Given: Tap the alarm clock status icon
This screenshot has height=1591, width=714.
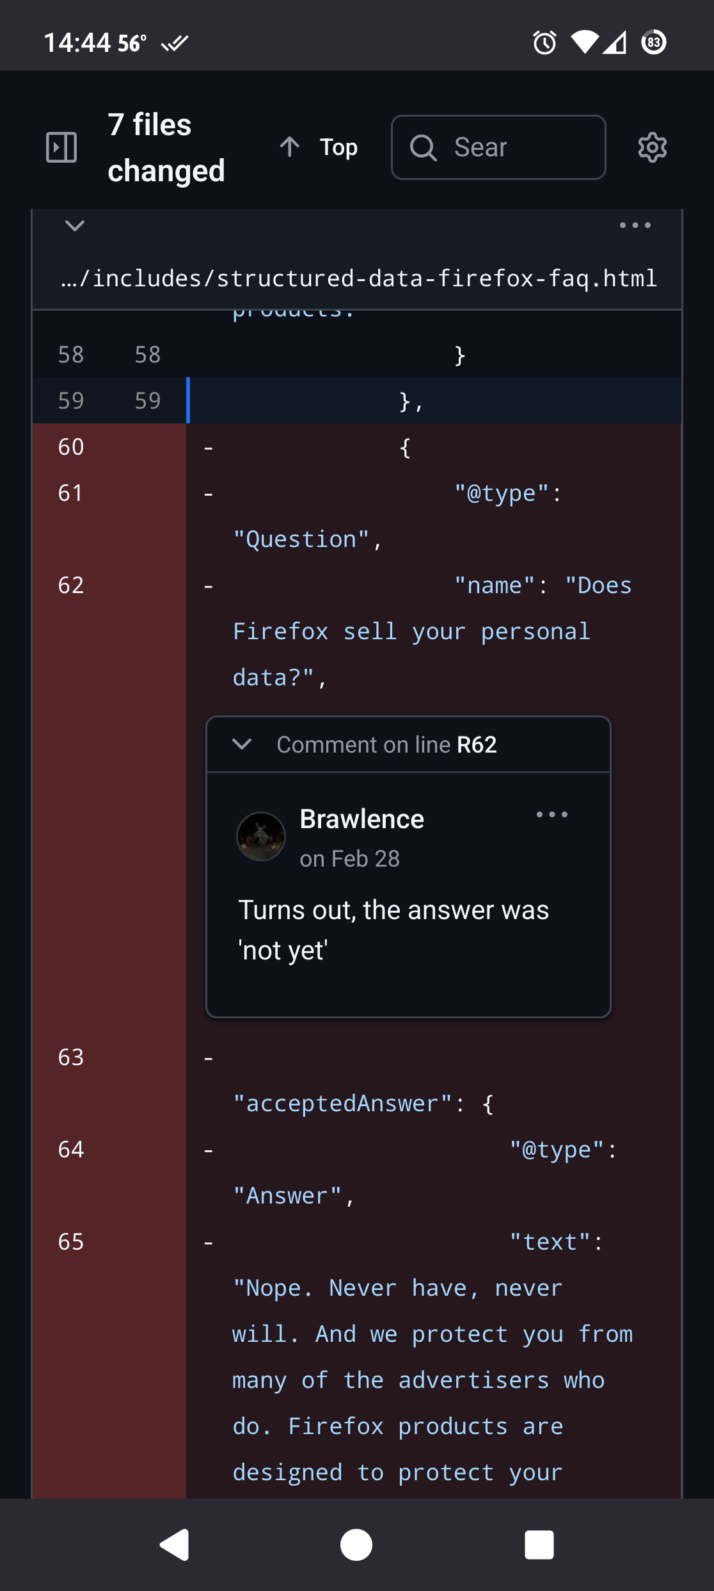Looking at the screenshot, I should pos(544,43).
